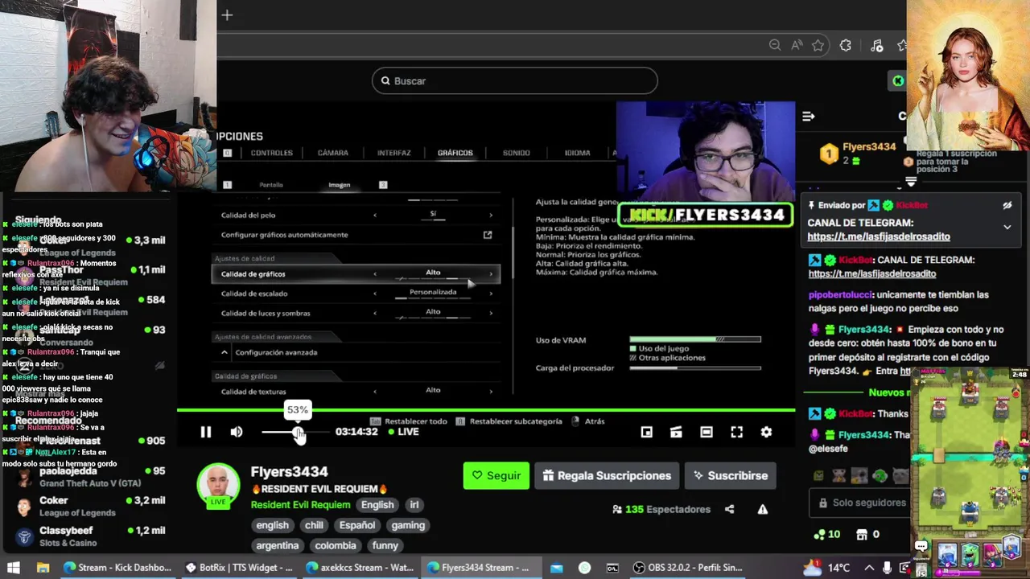Switch to BotRix TTS Widget taskbar window

[240, 568]
